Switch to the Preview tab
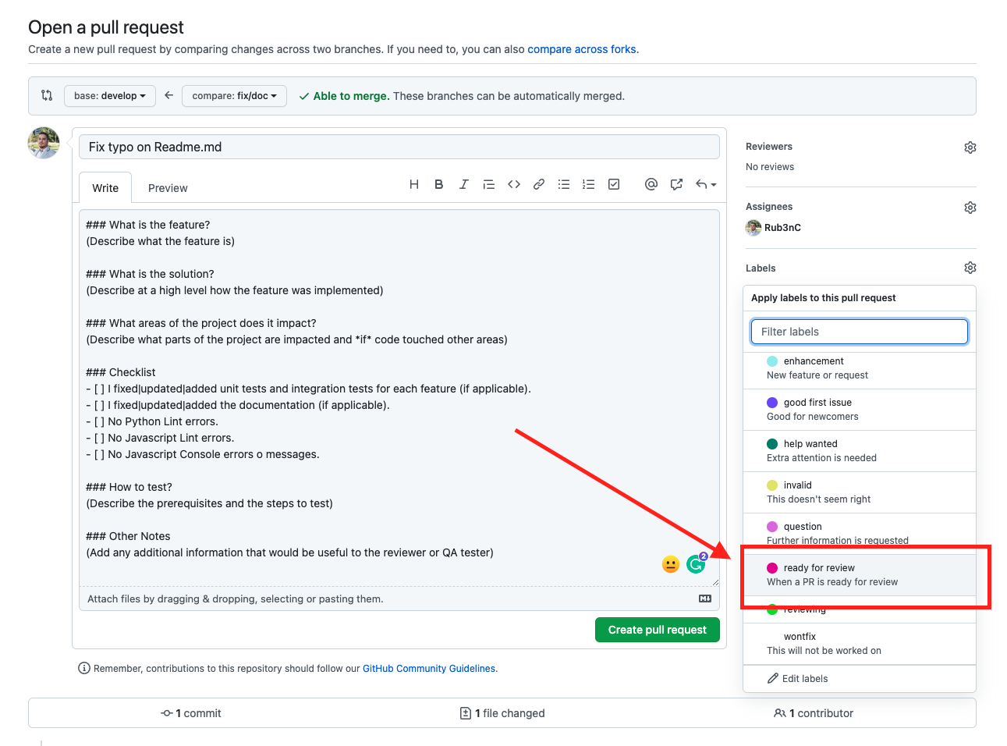 [168, 188]
